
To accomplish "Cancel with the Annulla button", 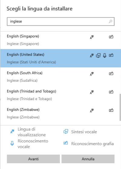I will 88,159.
